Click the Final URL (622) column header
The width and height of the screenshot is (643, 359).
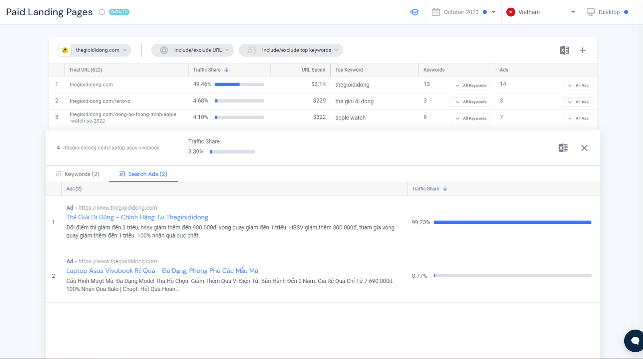pos(86,70)
